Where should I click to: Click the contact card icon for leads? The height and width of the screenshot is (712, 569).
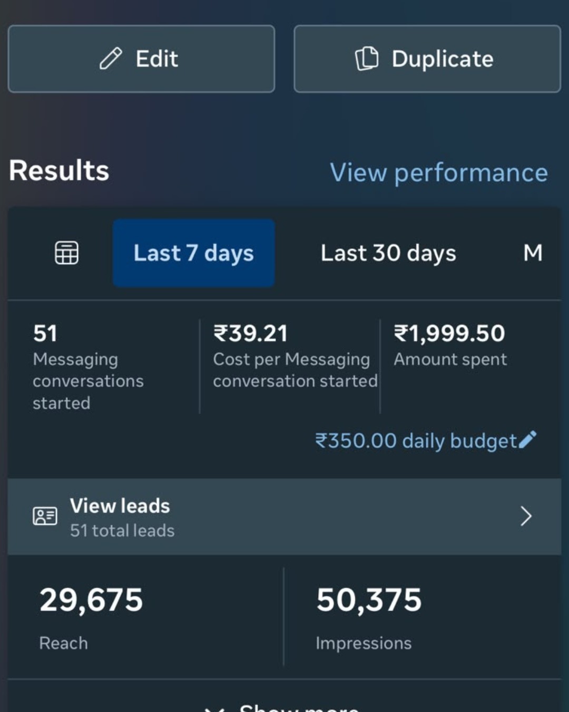45,516
